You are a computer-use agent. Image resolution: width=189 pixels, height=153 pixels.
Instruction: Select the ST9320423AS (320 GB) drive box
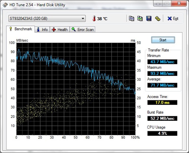[47, 18]
